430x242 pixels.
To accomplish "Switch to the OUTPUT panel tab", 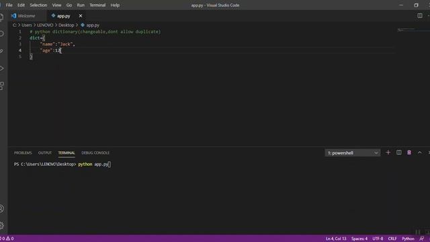I will [x=45, y=153].
